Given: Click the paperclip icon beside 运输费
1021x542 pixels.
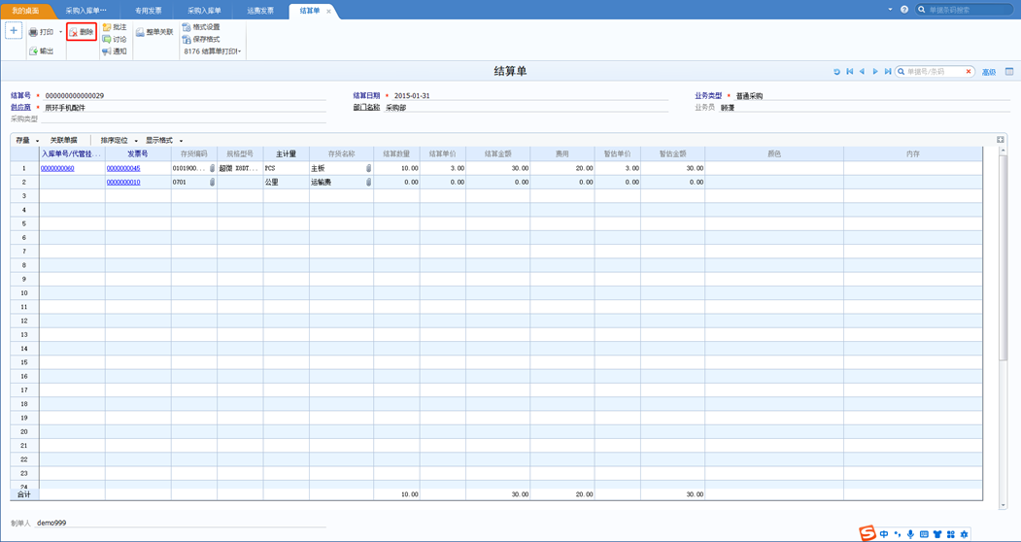Looking at the screenshot, I should click(x=368, y=183).
